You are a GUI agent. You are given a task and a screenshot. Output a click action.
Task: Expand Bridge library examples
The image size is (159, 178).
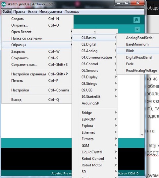tap(95, 113)
